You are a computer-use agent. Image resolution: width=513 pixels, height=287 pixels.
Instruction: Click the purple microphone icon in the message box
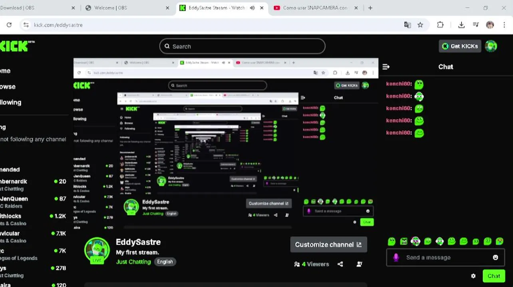(x=396, y=258)
